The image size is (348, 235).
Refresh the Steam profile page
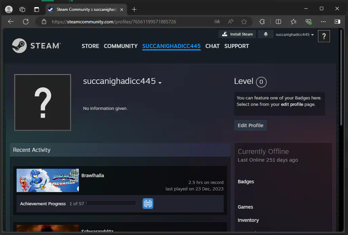click(26, 22)
